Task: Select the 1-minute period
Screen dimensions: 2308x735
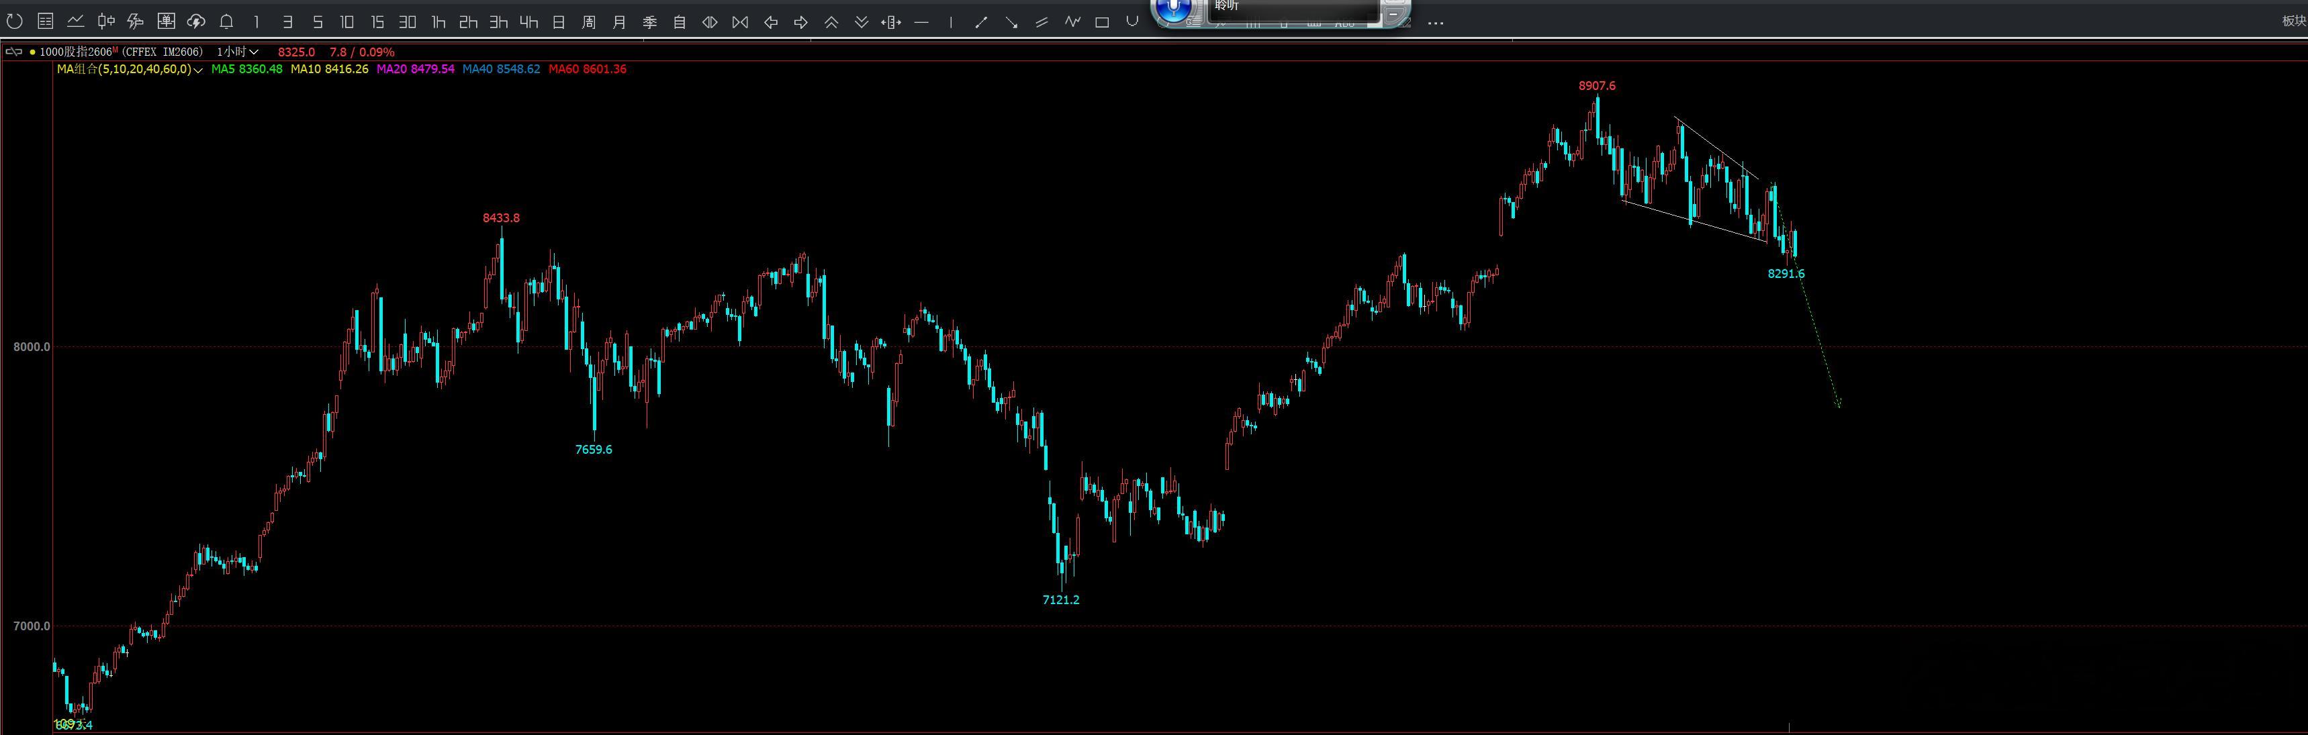Action: click(x=257, y=22)
